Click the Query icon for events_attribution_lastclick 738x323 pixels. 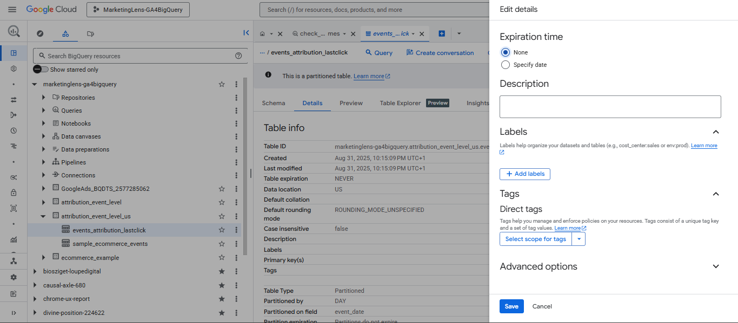[378, 52]
